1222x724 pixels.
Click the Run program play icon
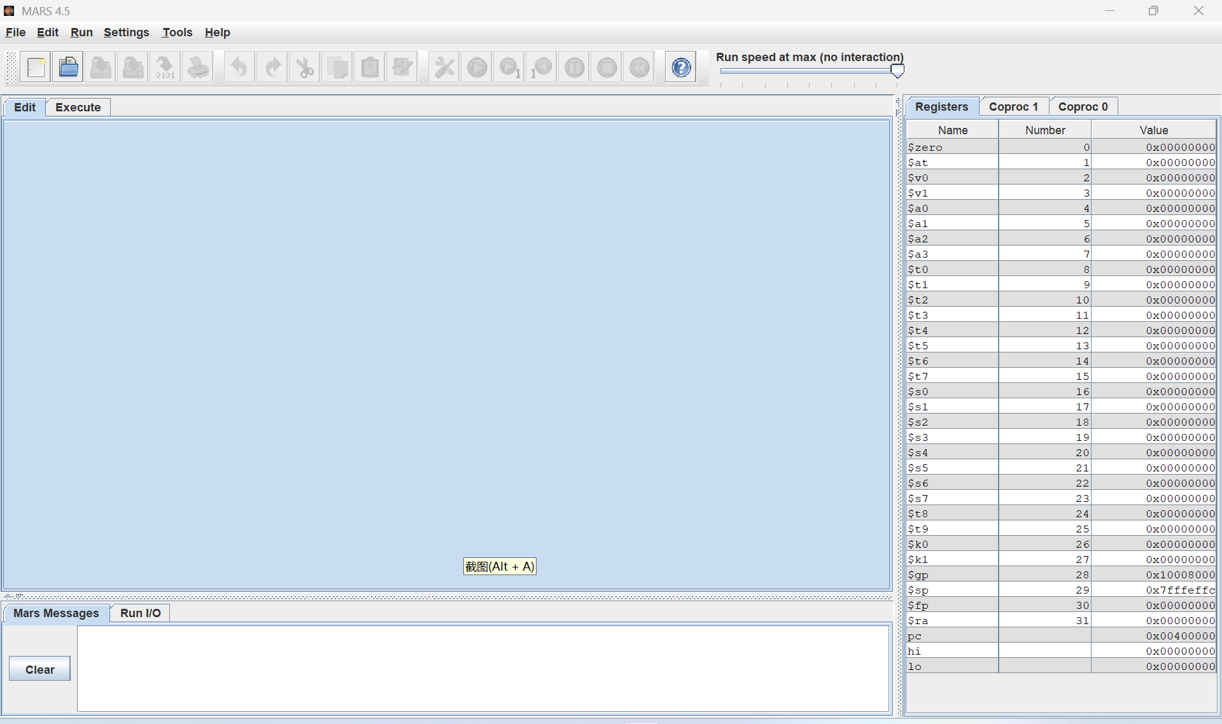[x=477, y=67]
